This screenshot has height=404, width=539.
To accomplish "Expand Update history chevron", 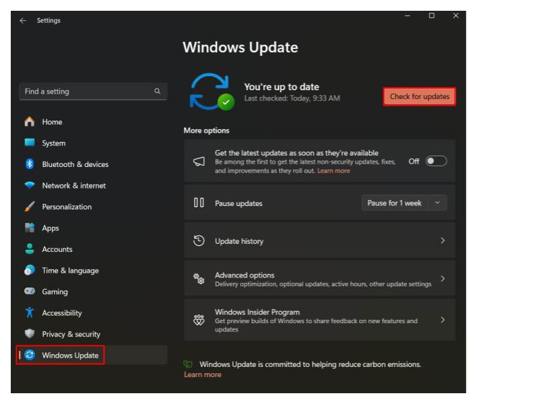I will (443, 240).
